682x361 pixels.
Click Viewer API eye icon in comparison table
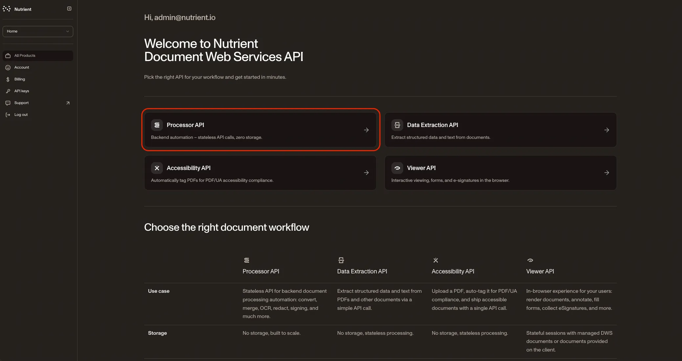[x=530, y=260]
